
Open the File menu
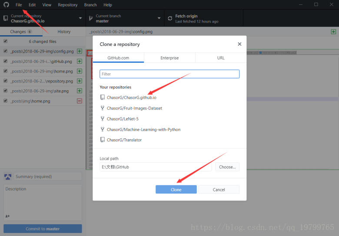[19, 5]
